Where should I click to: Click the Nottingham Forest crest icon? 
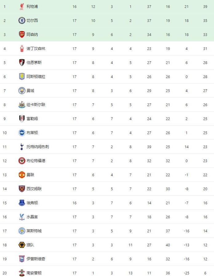(x=22, y=49)
